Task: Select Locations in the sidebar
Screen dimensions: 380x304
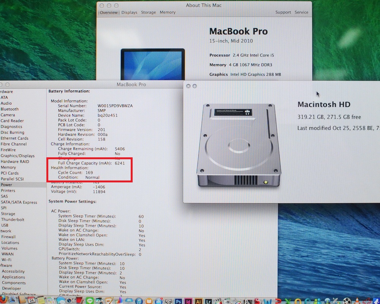Action: pyautogui.click(x=10, y=243)
